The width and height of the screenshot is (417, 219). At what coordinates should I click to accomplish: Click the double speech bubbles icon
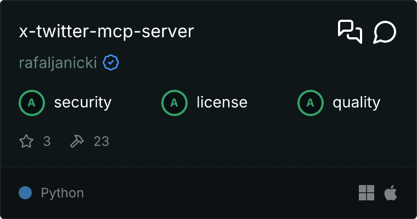coord(350,32)
